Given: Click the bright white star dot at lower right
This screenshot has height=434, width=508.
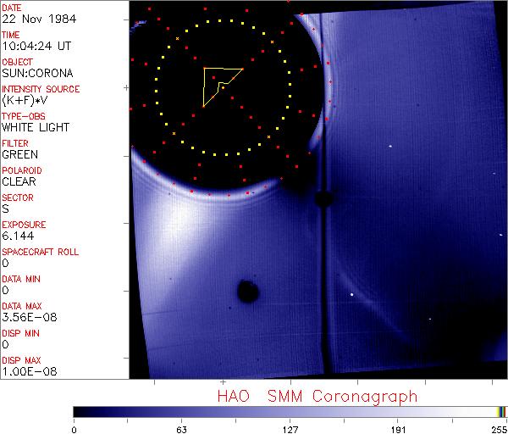Looking at the screenshot, I should coord(351,295).
